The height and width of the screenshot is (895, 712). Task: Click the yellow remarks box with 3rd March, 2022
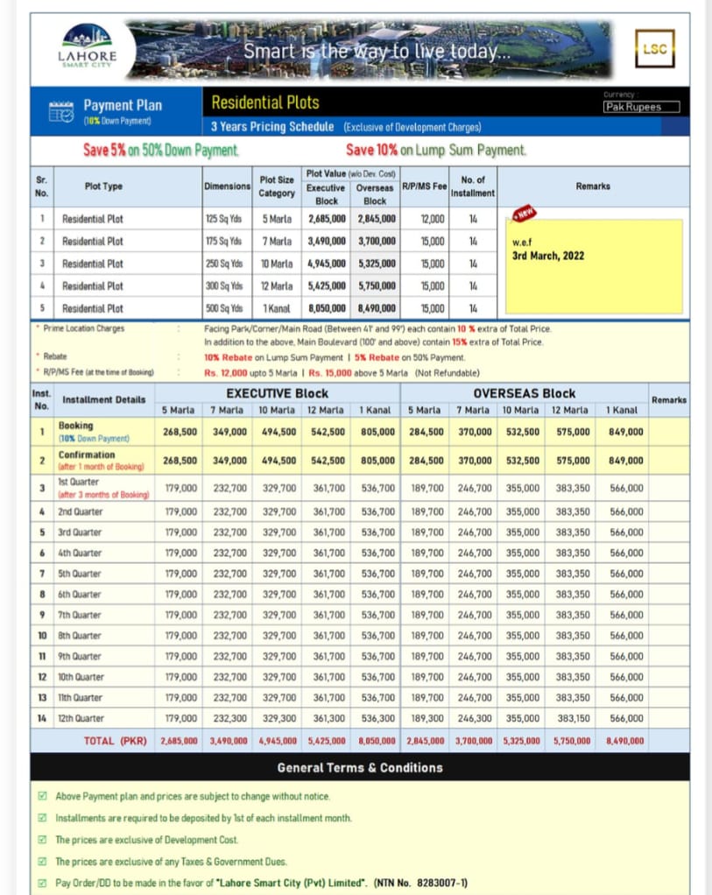[594, 266]
